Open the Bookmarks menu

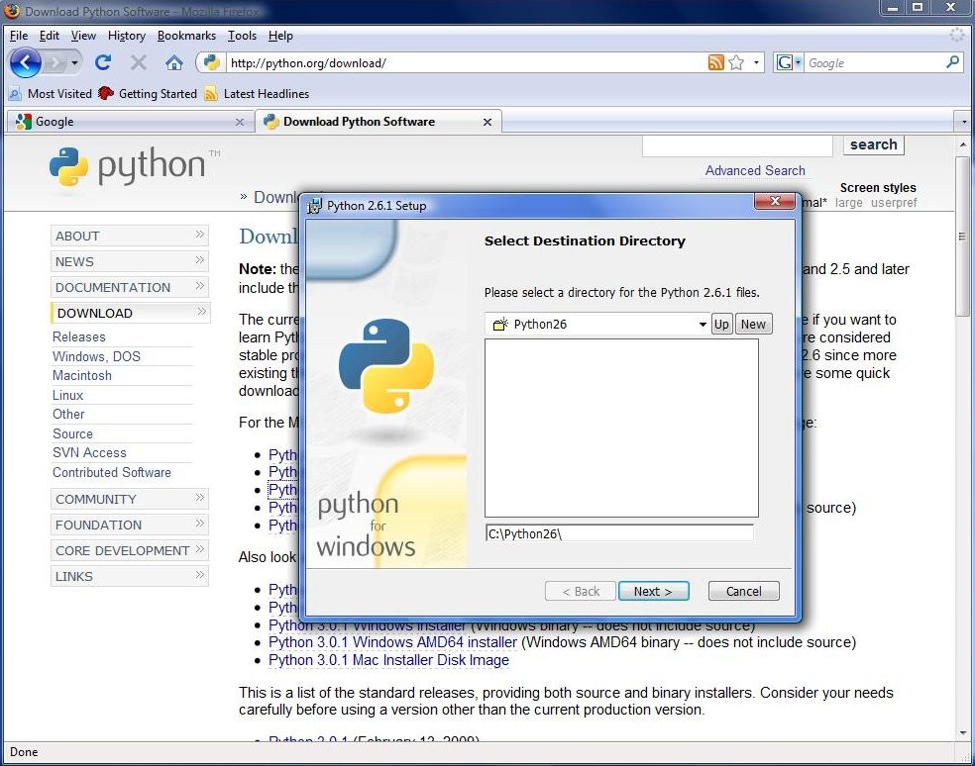coord(186,36)
